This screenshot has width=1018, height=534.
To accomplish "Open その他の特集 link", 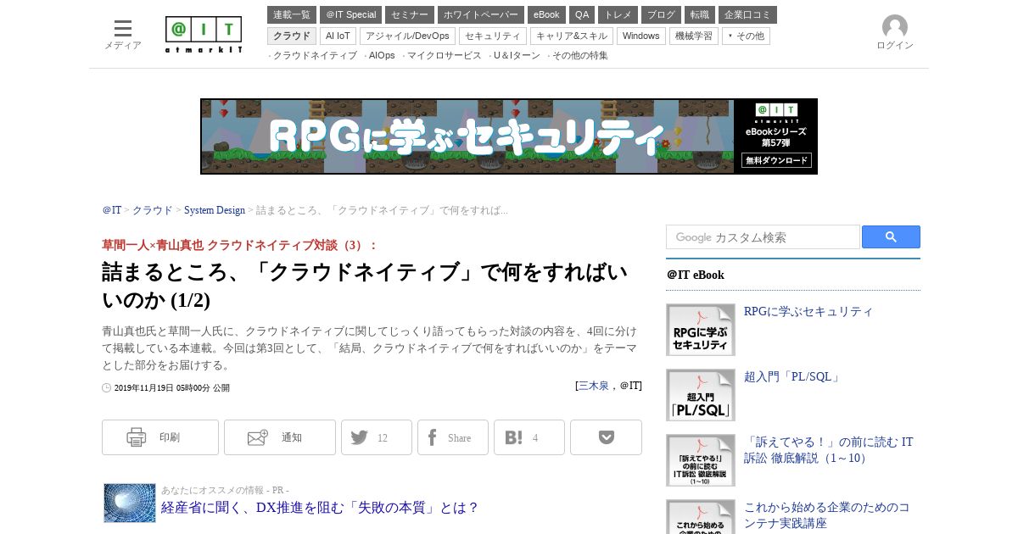I will click(x=580, y=55).
